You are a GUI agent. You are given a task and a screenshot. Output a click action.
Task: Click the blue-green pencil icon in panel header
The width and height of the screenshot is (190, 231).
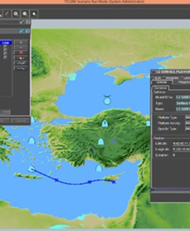(22, 31)
